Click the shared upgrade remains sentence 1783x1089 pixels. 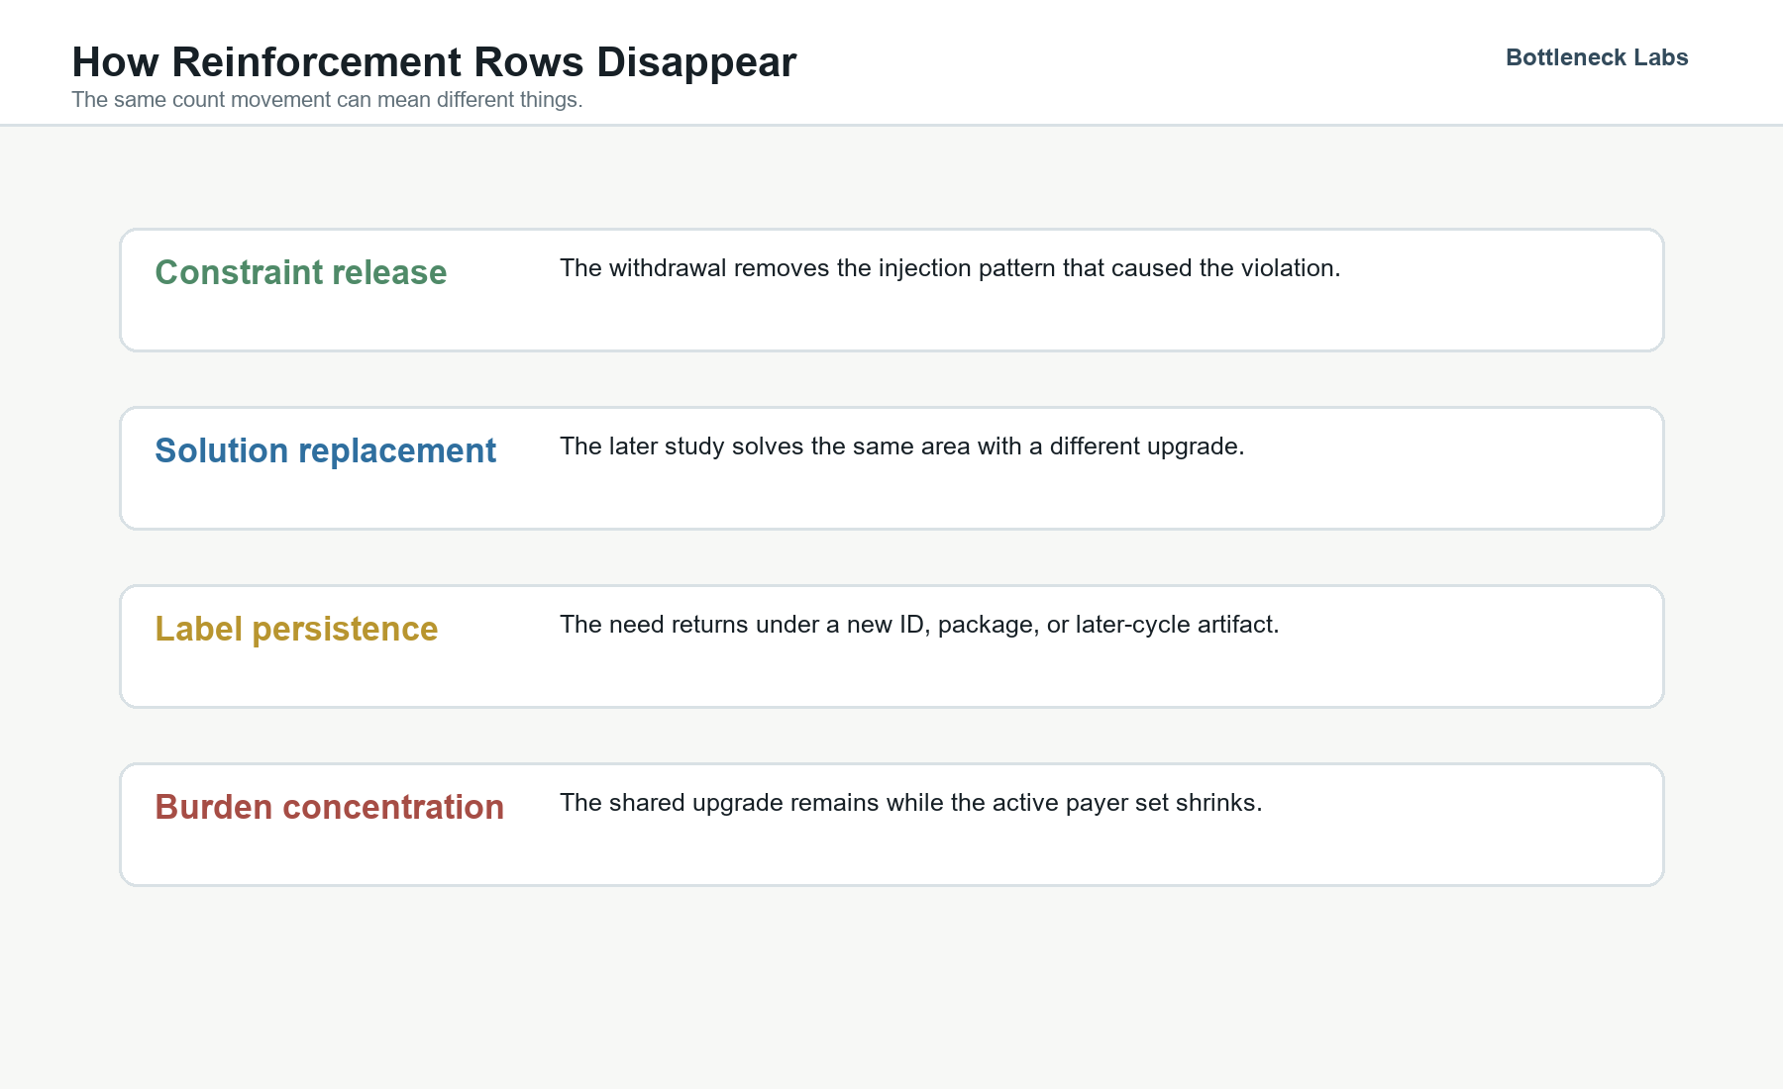[911, 803]
